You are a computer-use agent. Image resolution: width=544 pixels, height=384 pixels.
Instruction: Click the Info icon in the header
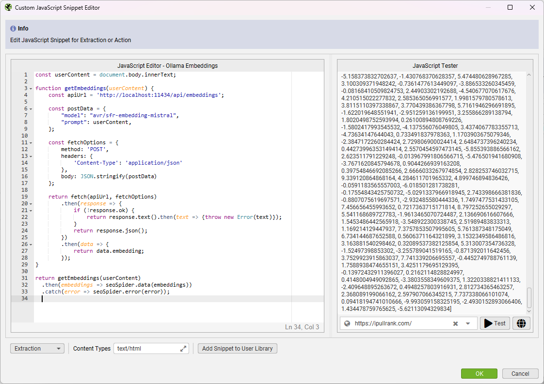[12, 29]
